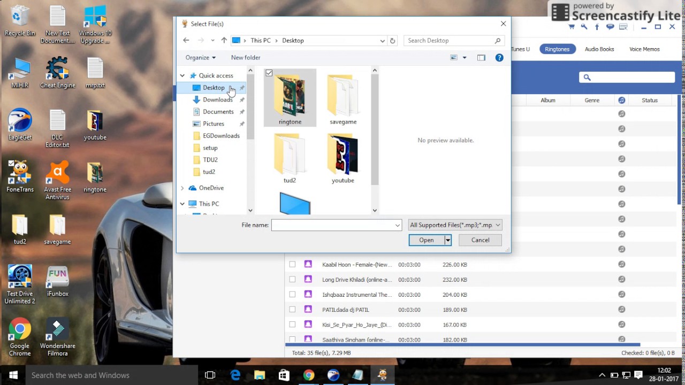
Task: Click the back arrow in file dialog
Action: [186, 40]
